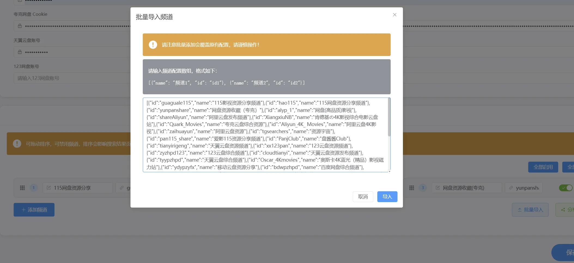This screenshot has height=263, width=574.
Task: Click the number badge 3 in channel row
Action: tap(423, 188)
